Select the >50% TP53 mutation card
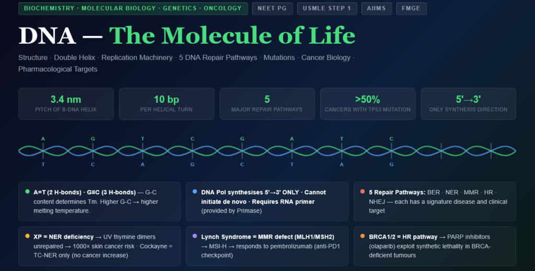This screenshot has height=271, width=535. [368, 104]
